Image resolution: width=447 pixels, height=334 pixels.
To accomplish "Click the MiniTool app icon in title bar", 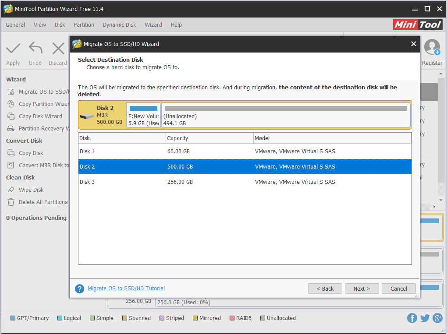I will [8, 9].
